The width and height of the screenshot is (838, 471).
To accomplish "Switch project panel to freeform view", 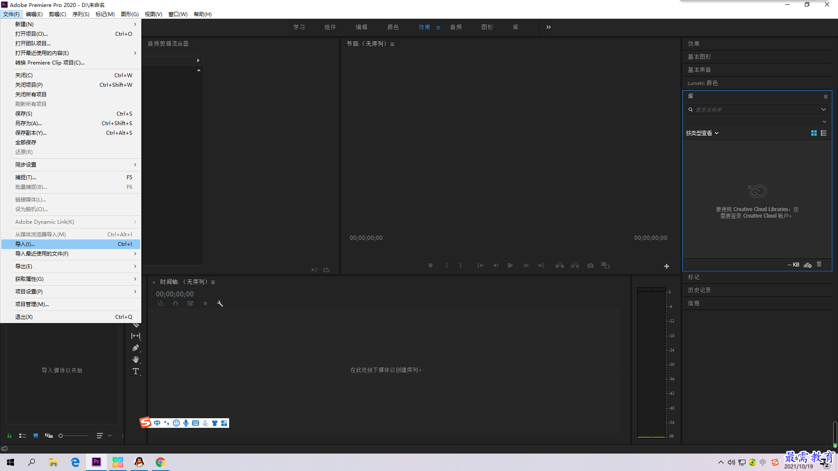I will [x=49, y=436].
